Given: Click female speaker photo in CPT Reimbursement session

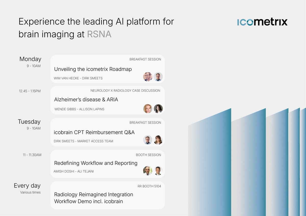Looking at the screenshot, I should click(x=158, y=140).
